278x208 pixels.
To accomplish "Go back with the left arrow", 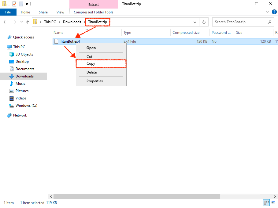I will point(5,22).
